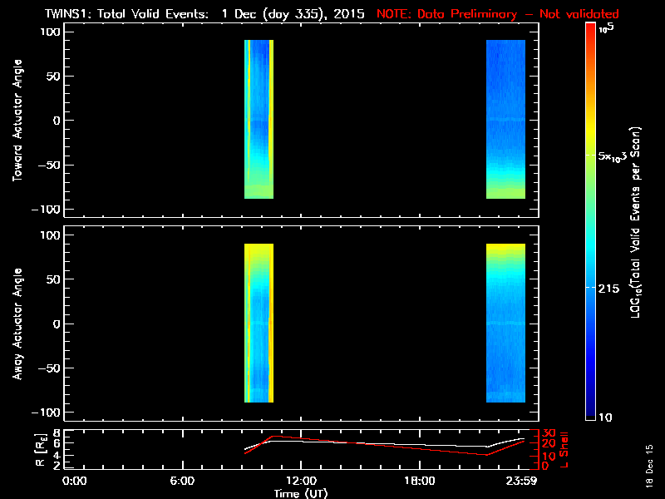Image resolution: width=665 pixels, height=499 pixels.
Task: Click the right data strip in Away panel
Action: pyautogui.click(x=505, y=324)
